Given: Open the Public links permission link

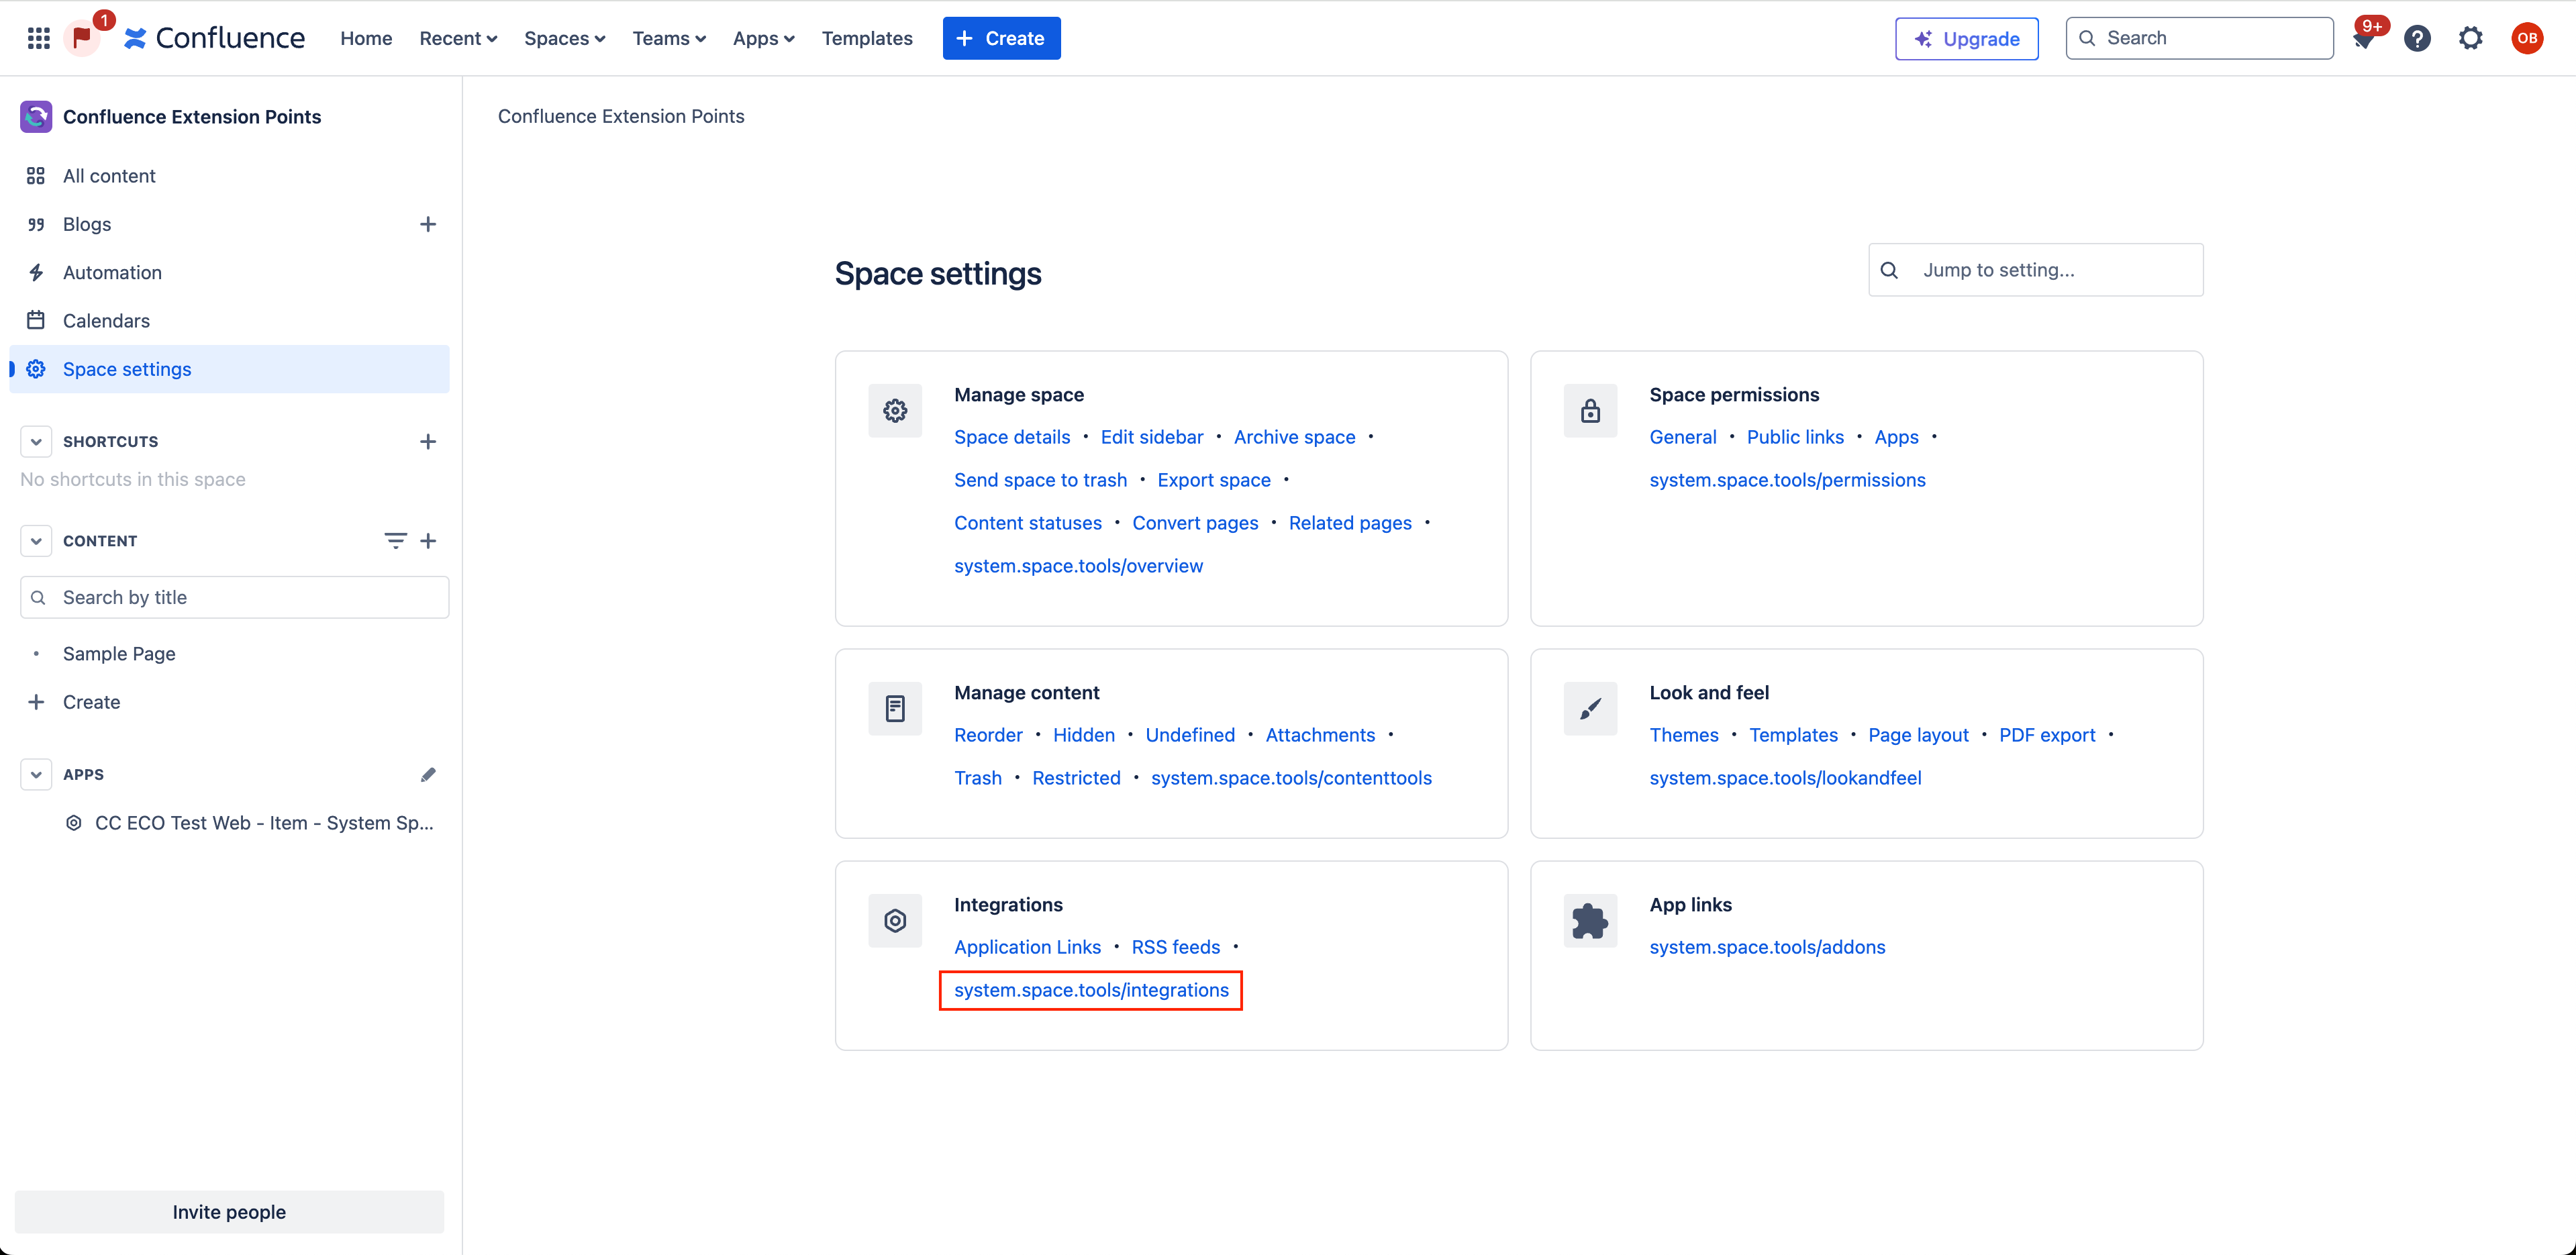Looking at the screenshot, I should click(1795, 437).
